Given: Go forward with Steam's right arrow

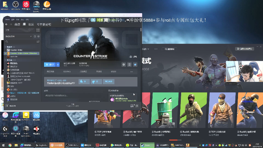Looking at the screenshot, I should 11,24.
